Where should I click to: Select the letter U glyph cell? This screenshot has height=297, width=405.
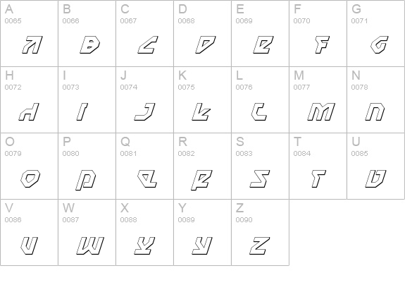coord(375,166)
